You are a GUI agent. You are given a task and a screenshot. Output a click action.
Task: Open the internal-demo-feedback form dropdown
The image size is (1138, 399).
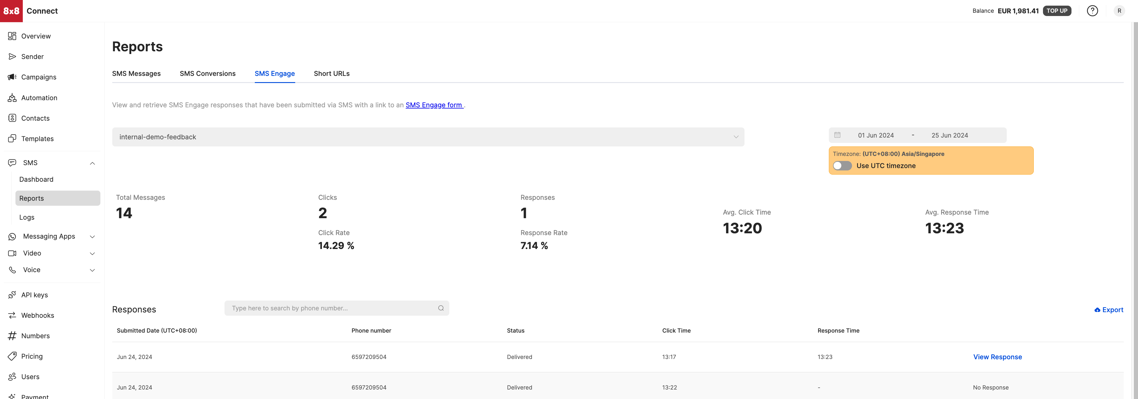[428, 137]
